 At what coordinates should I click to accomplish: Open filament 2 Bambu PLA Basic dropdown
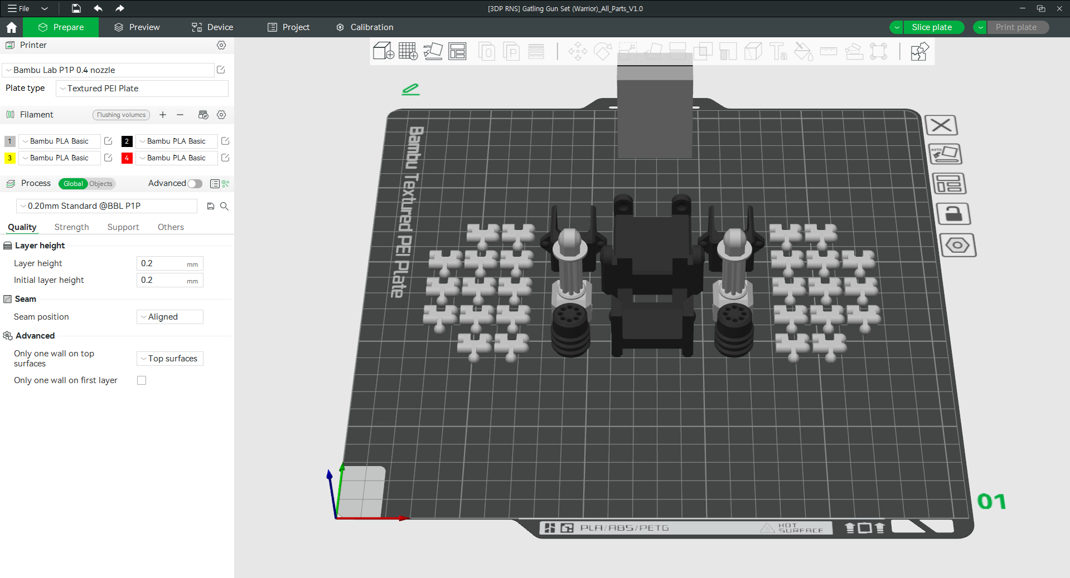point(177,141)
